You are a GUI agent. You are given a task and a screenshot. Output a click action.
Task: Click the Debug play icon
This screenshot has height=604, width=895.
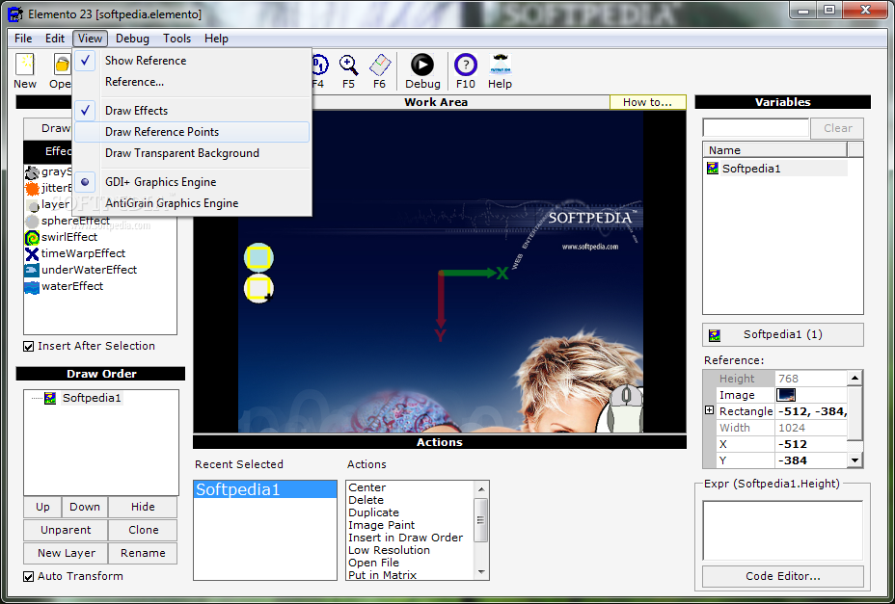pos(422,65)
